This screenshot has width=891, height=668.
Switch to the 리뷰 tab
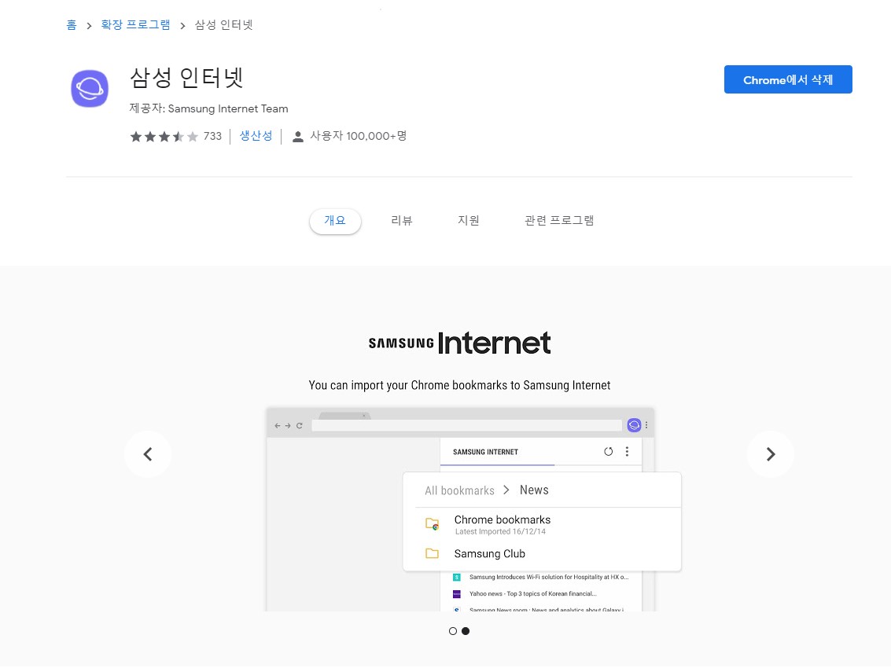coord(402,220)
